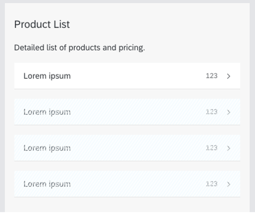Click the 123 counter in the first row
This screenshot has height=213, width=255.
point(212,76)
